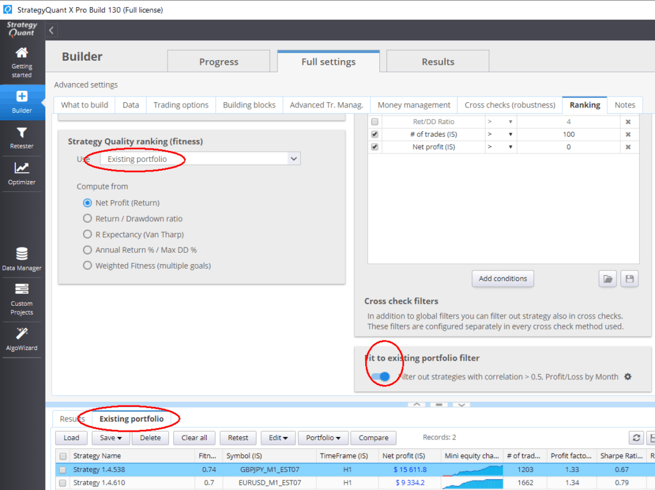Viewport: 655px width, 490px height.
Task: Open portfolio filter settings gear
Action: [628, 377]
